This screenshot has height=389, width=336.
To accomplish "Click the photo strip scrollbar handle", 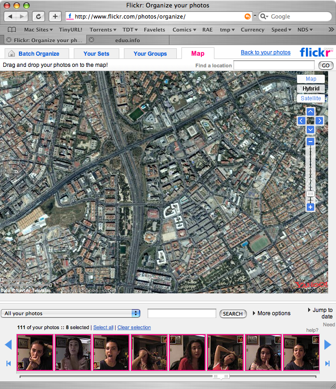I will pyautogui.click(x=221, y=376).
